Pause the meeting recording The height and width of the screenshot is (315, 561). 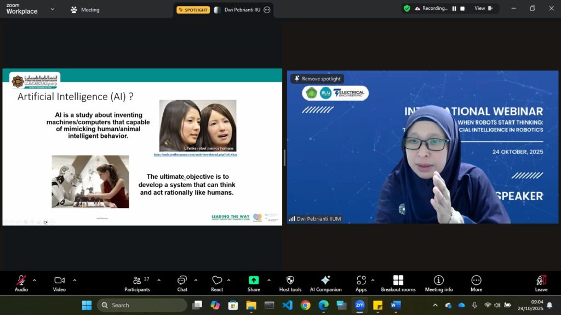click(454, 9)
